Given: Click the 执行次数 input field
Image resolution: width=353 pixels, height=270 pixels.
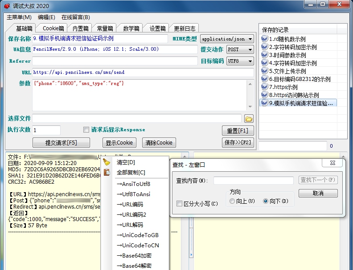Looking at the screenshot, I should [46, 130].
